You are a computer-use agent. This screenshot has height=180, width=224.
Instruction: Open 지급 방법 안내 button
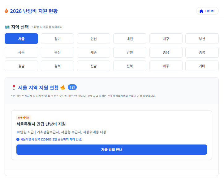click(112, 150)
